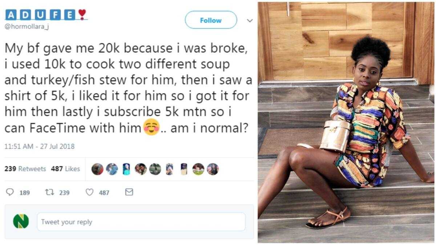Click the Follow button
Image resolution: width=436 pixels, height=245 pixels.
coord(211,20)
